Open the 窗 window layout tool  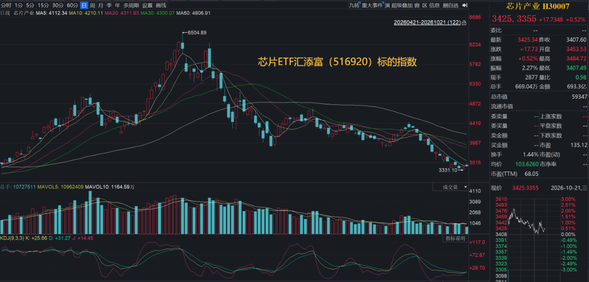click(x=417, y=6)
